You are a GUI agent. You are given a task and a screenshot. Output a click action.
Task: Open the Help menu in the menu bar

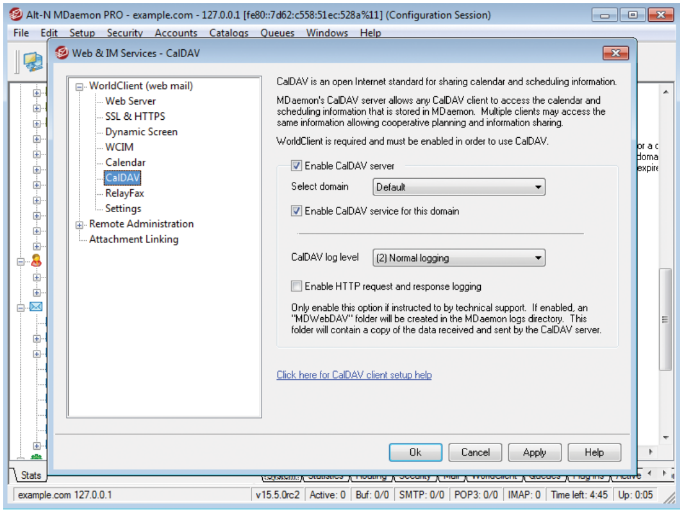(x=371, y=33)
